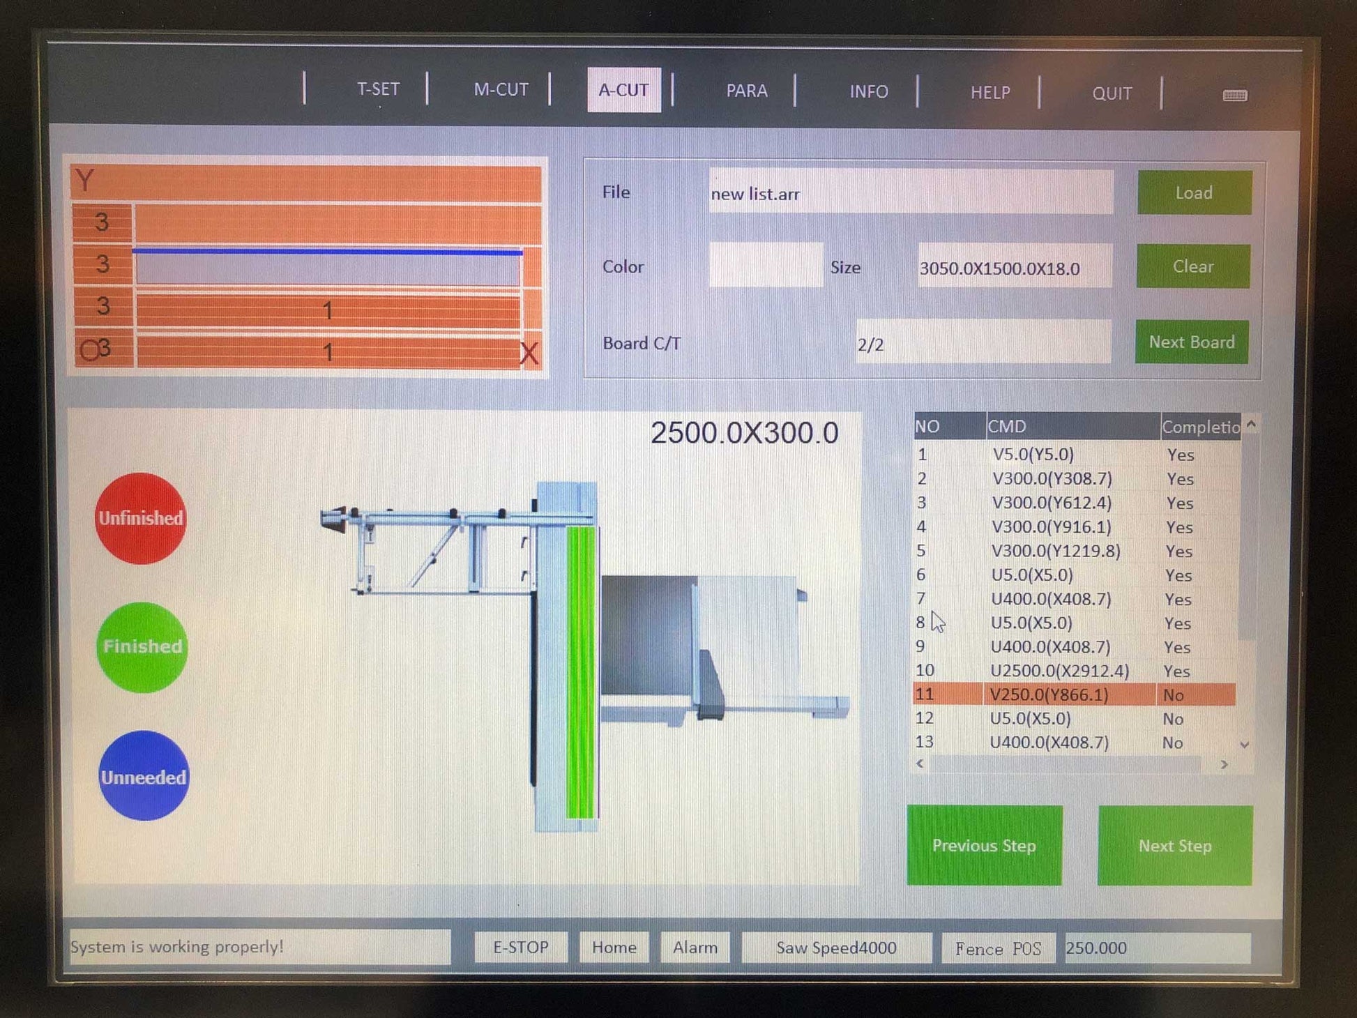1357x1018 pixels.
Task: Toggle the green Finished indicator
Action: pyautogui.click(x=141, y=646)
